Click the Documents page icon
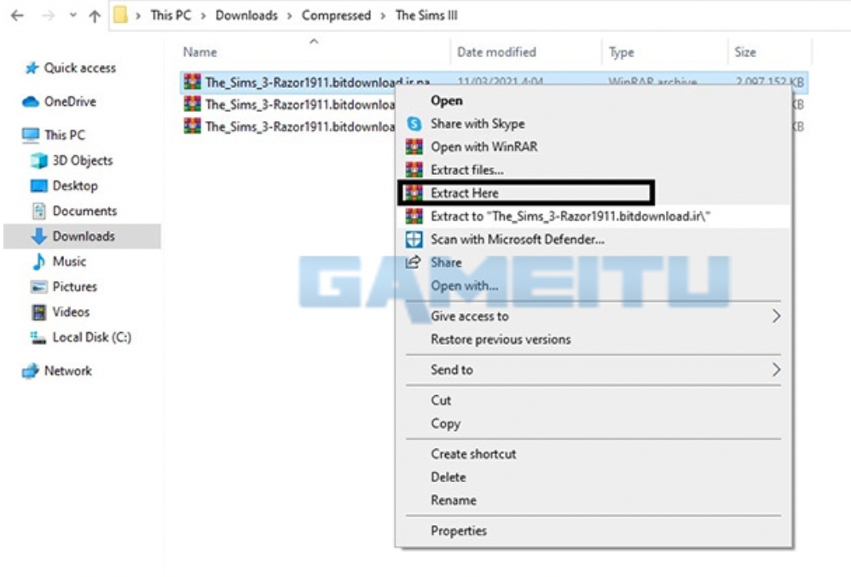The width and height of the screenshot is (851, 577). click(x=39, y=211)
